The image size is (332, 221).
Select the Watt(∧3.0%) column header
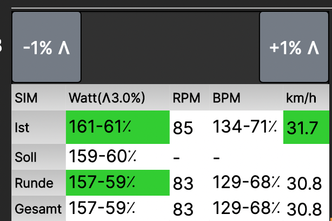point(107,98)
